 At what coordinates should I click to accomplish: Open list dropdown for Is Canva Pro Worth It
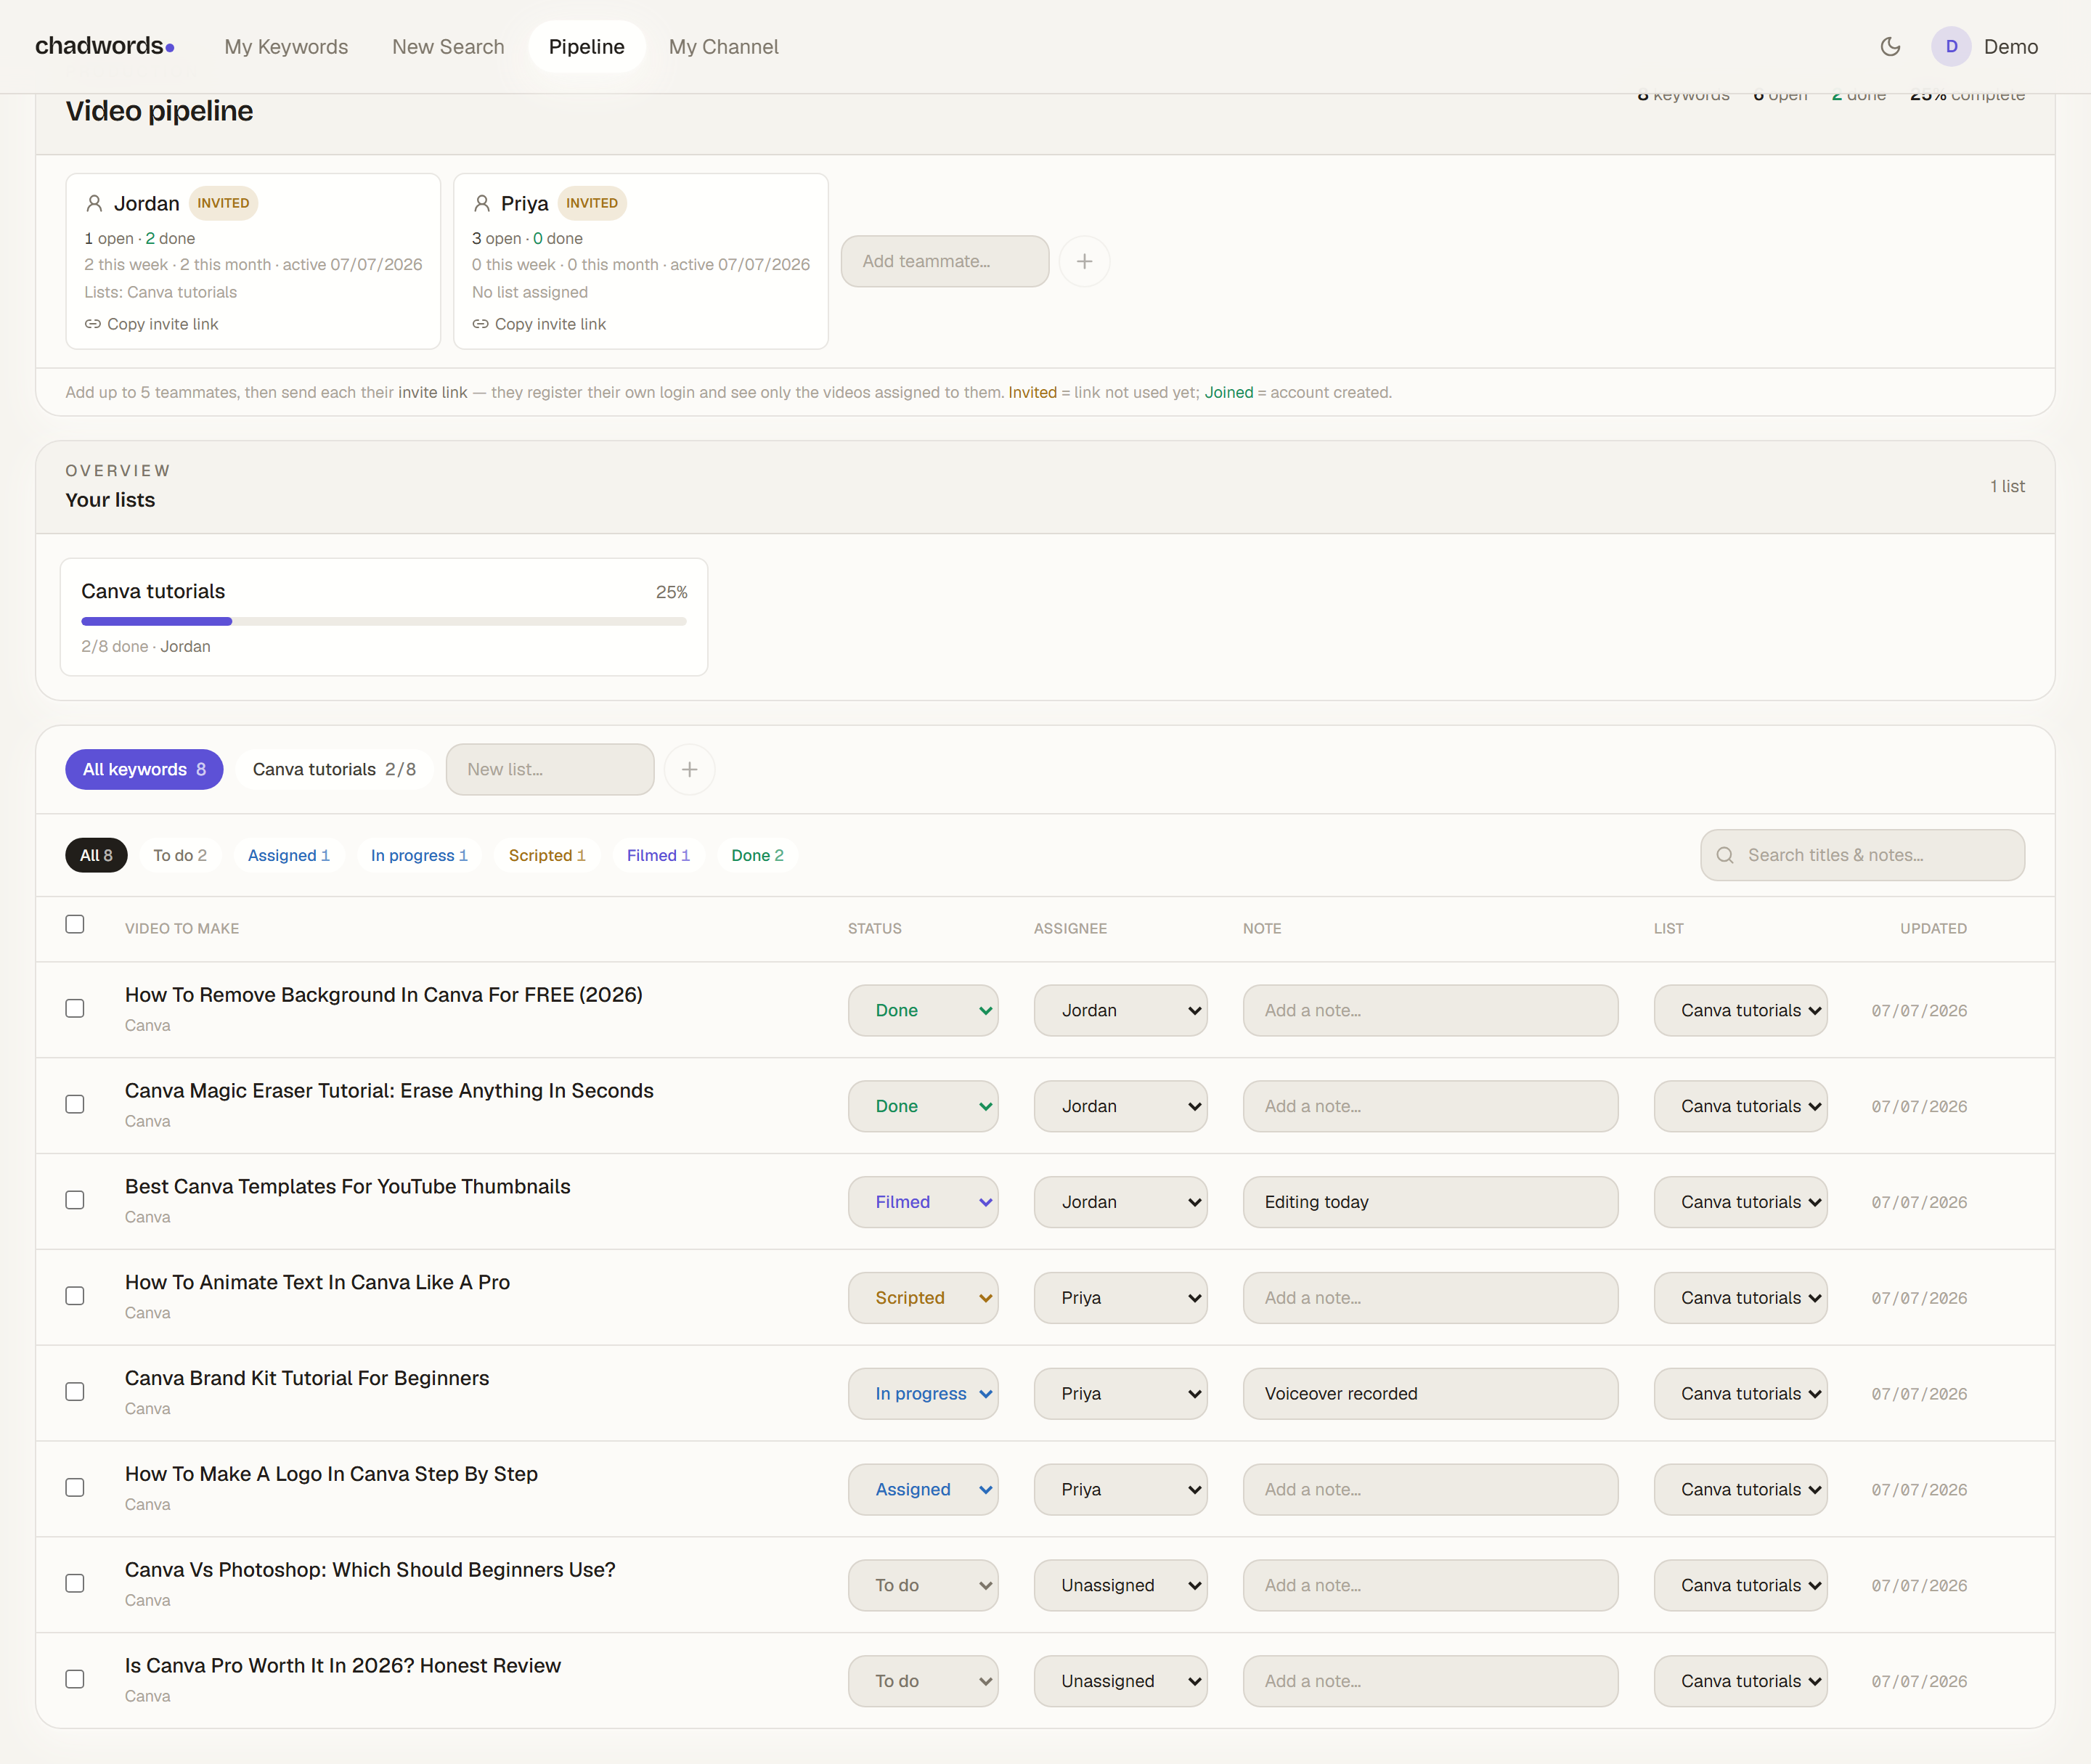point(1740,1681)
